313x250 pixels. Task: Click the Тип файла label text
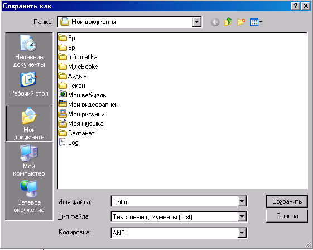point(74,217)
